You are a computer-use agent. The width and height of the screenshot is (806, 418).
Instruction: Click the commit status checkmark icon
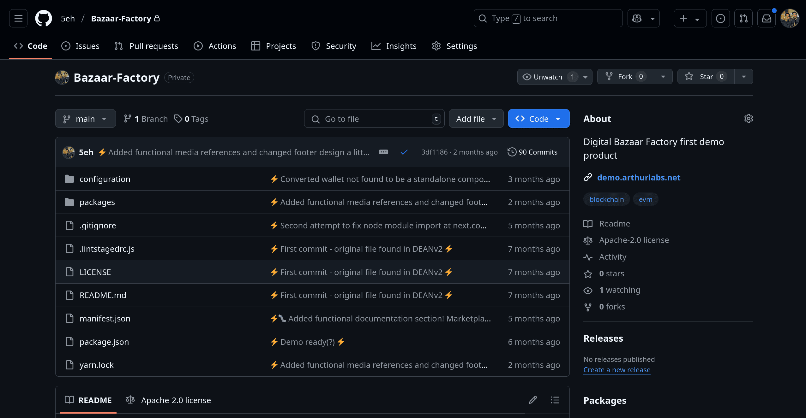pyautogui.click(x=404, y=152)
